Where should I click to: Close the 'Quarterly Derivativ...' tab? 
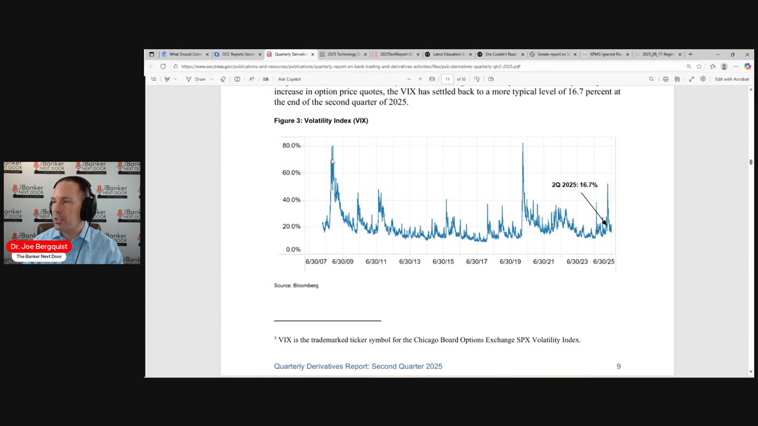313,54
